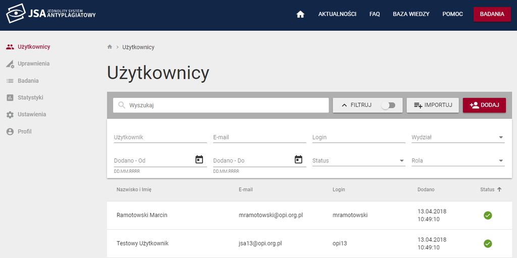Select Użytkownicy in the sidebar menu
Screen dimensions: 517x258
pyautogui.click(x=34, y=47)
